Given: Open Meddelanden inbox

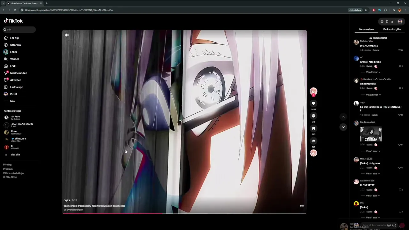Looking at the screenshot, I should pyautogui.click(x=15, y=73).
